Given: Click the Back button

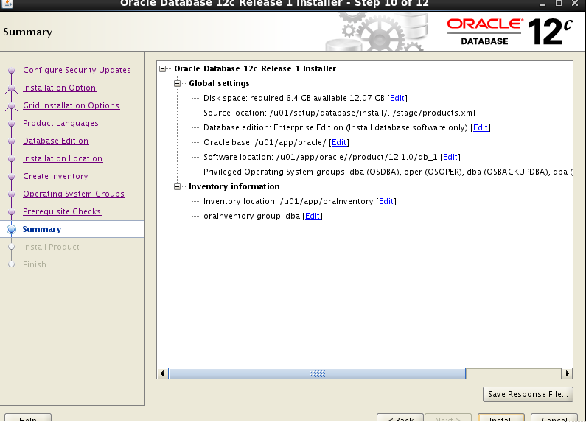Looking at the screenshot, I should pyautogui.click(x=400, y=418).
